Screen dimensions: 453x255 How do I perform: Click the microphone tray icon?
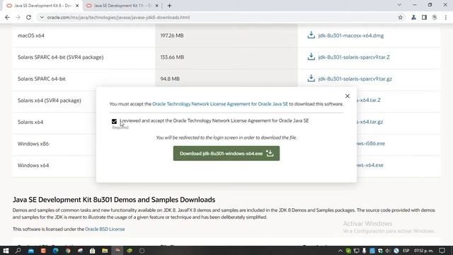[x=364, y=251]
